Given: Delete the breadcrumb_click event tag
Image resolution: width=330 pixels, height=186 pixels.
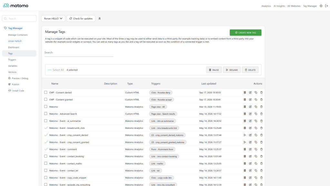Looking at the screenshot, I should click(261, 128).
